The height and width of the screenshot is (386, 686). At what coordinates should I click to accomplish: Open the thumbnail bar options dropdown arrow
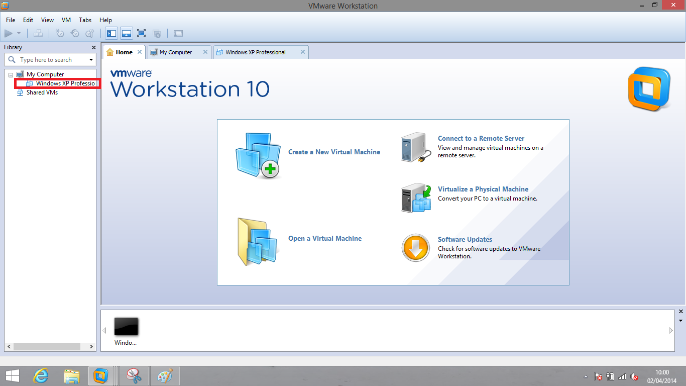[681, 320]
